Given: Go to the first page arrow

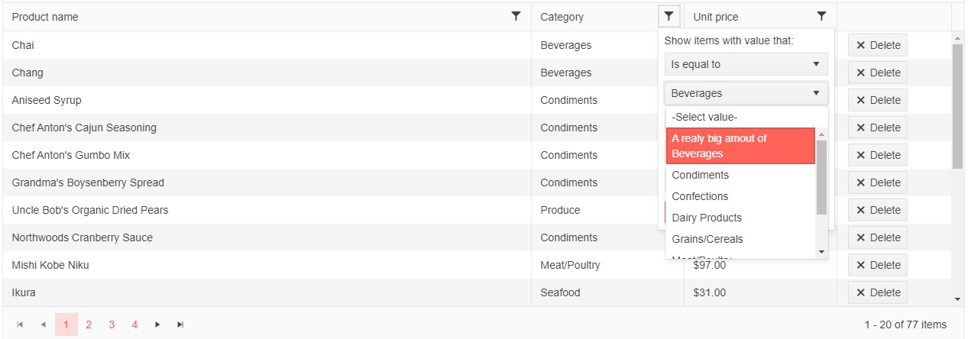Looking at the screenshot, I should pos(20,324).
